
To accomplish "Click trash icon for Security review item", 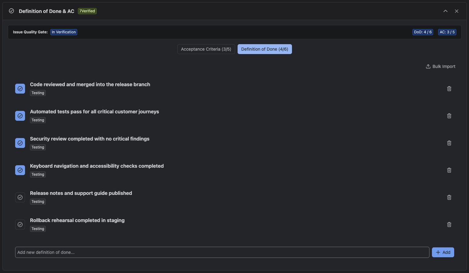I will (x=449, y=143).
